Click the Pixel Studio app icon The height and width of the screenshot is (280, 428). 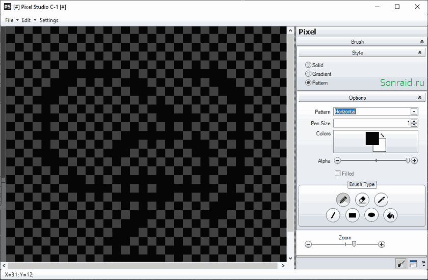point(7,7)
